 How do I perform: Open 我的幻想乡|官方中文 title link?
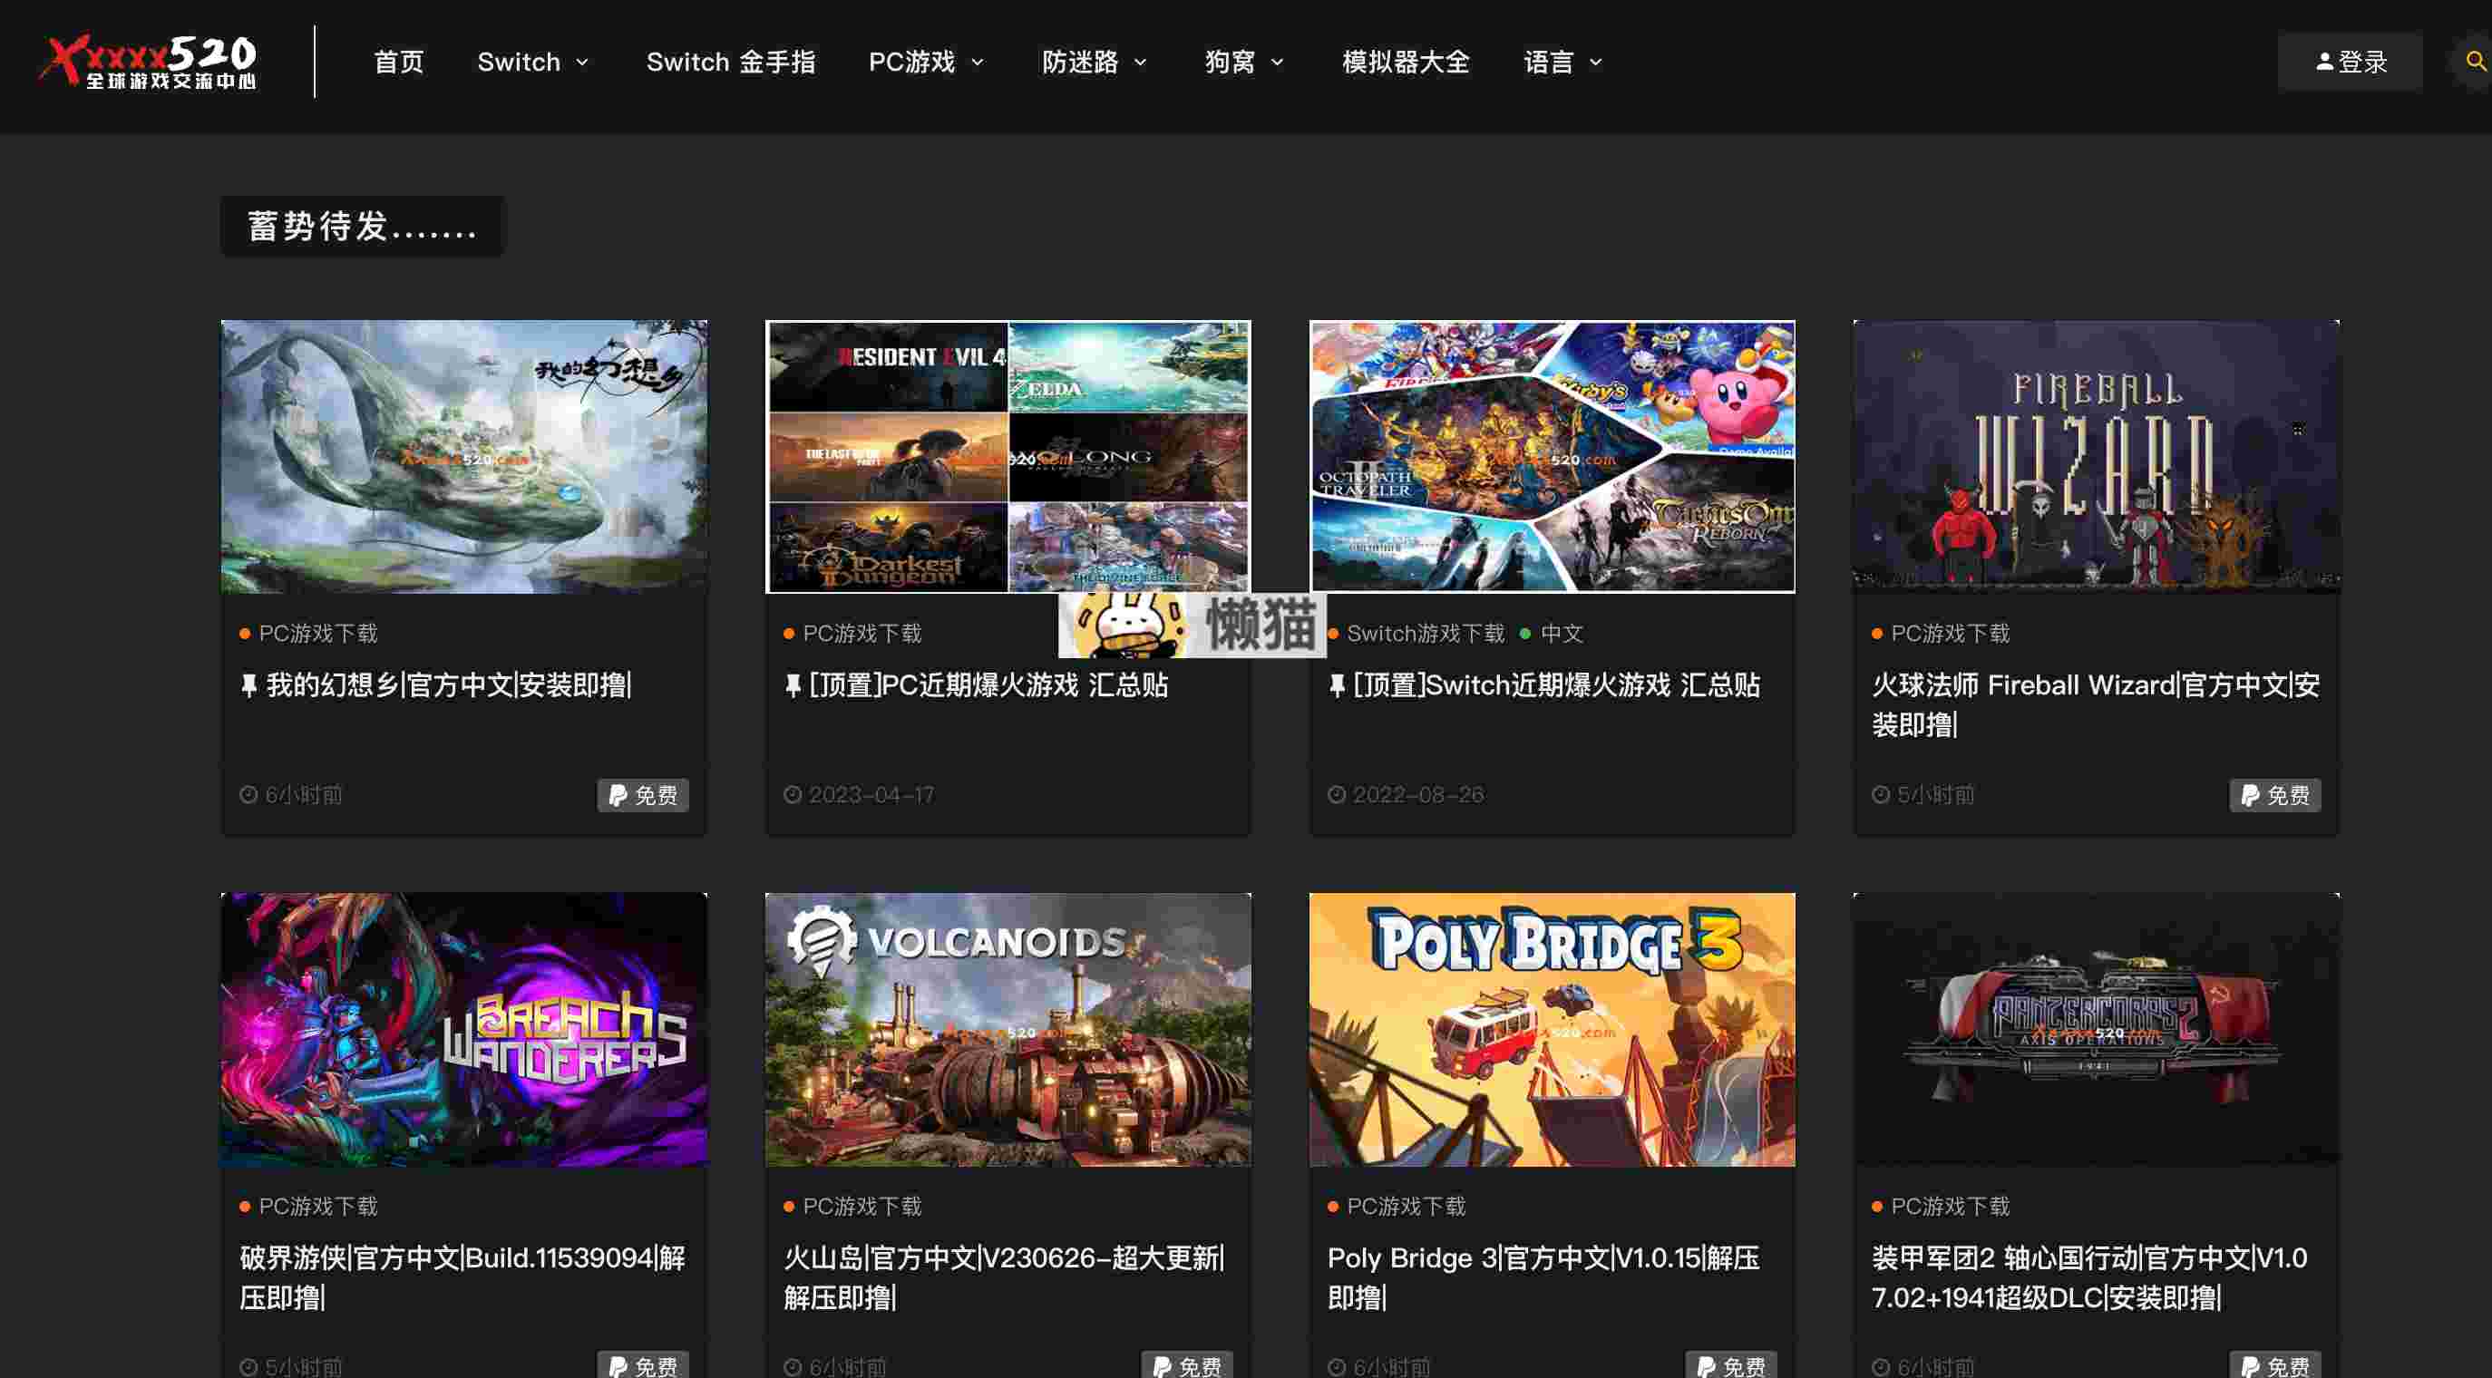(x=449, y=685)
